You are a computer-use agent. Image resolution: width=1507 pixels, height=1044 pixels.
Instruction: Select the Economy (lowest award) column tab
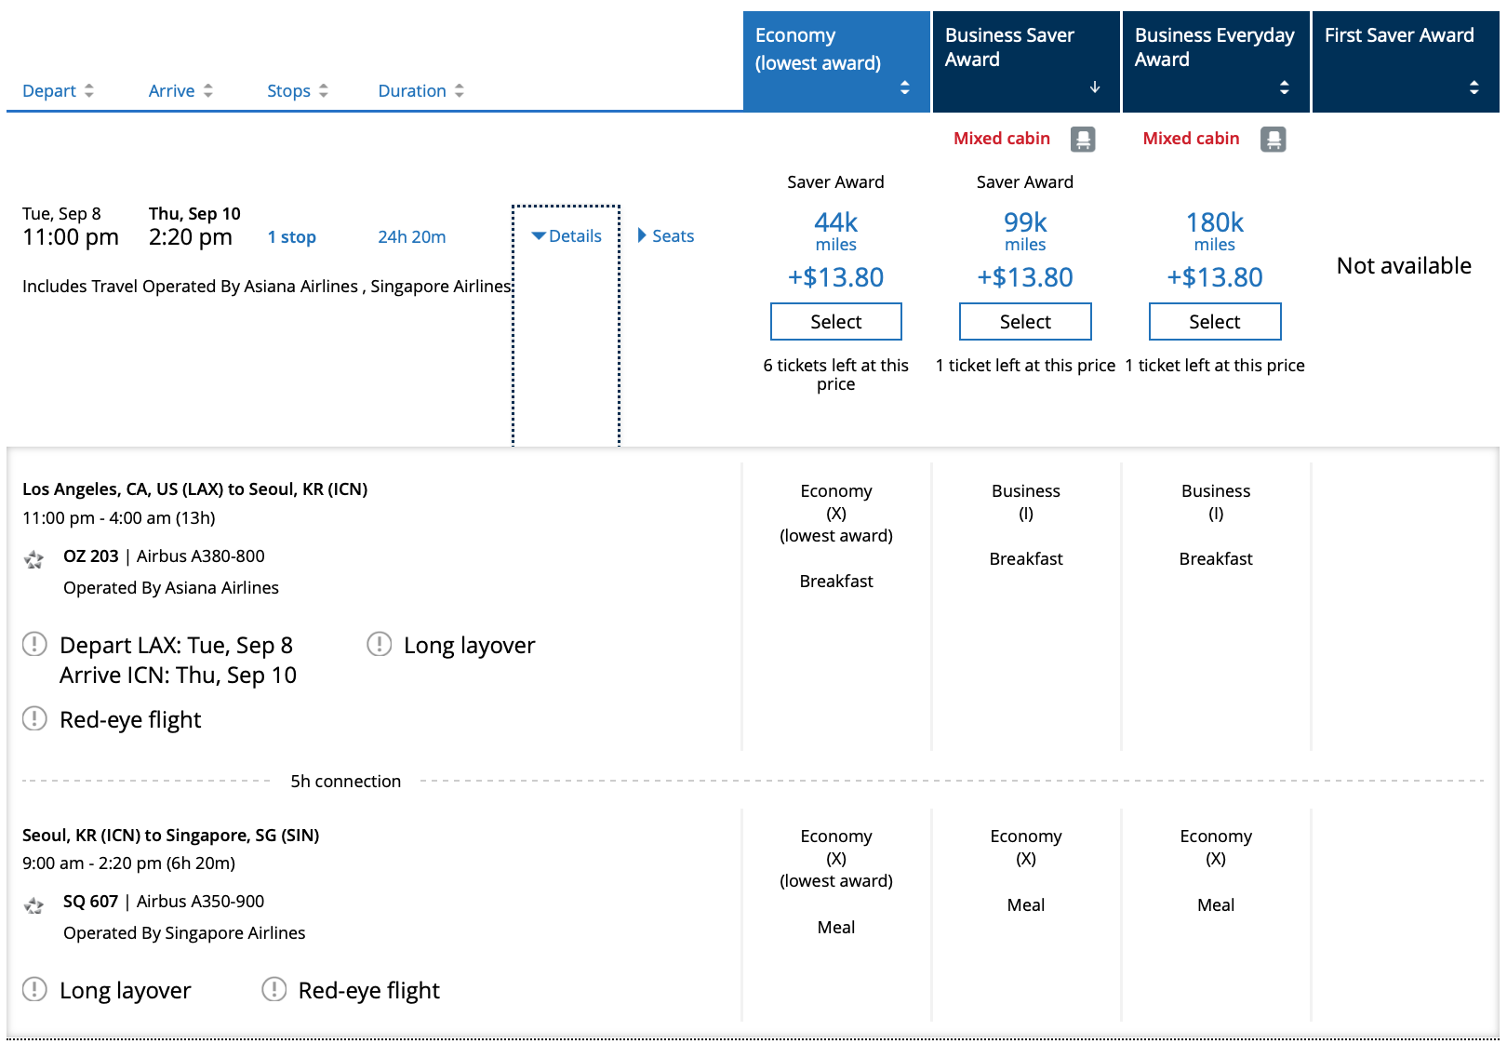tap(835, 61)
